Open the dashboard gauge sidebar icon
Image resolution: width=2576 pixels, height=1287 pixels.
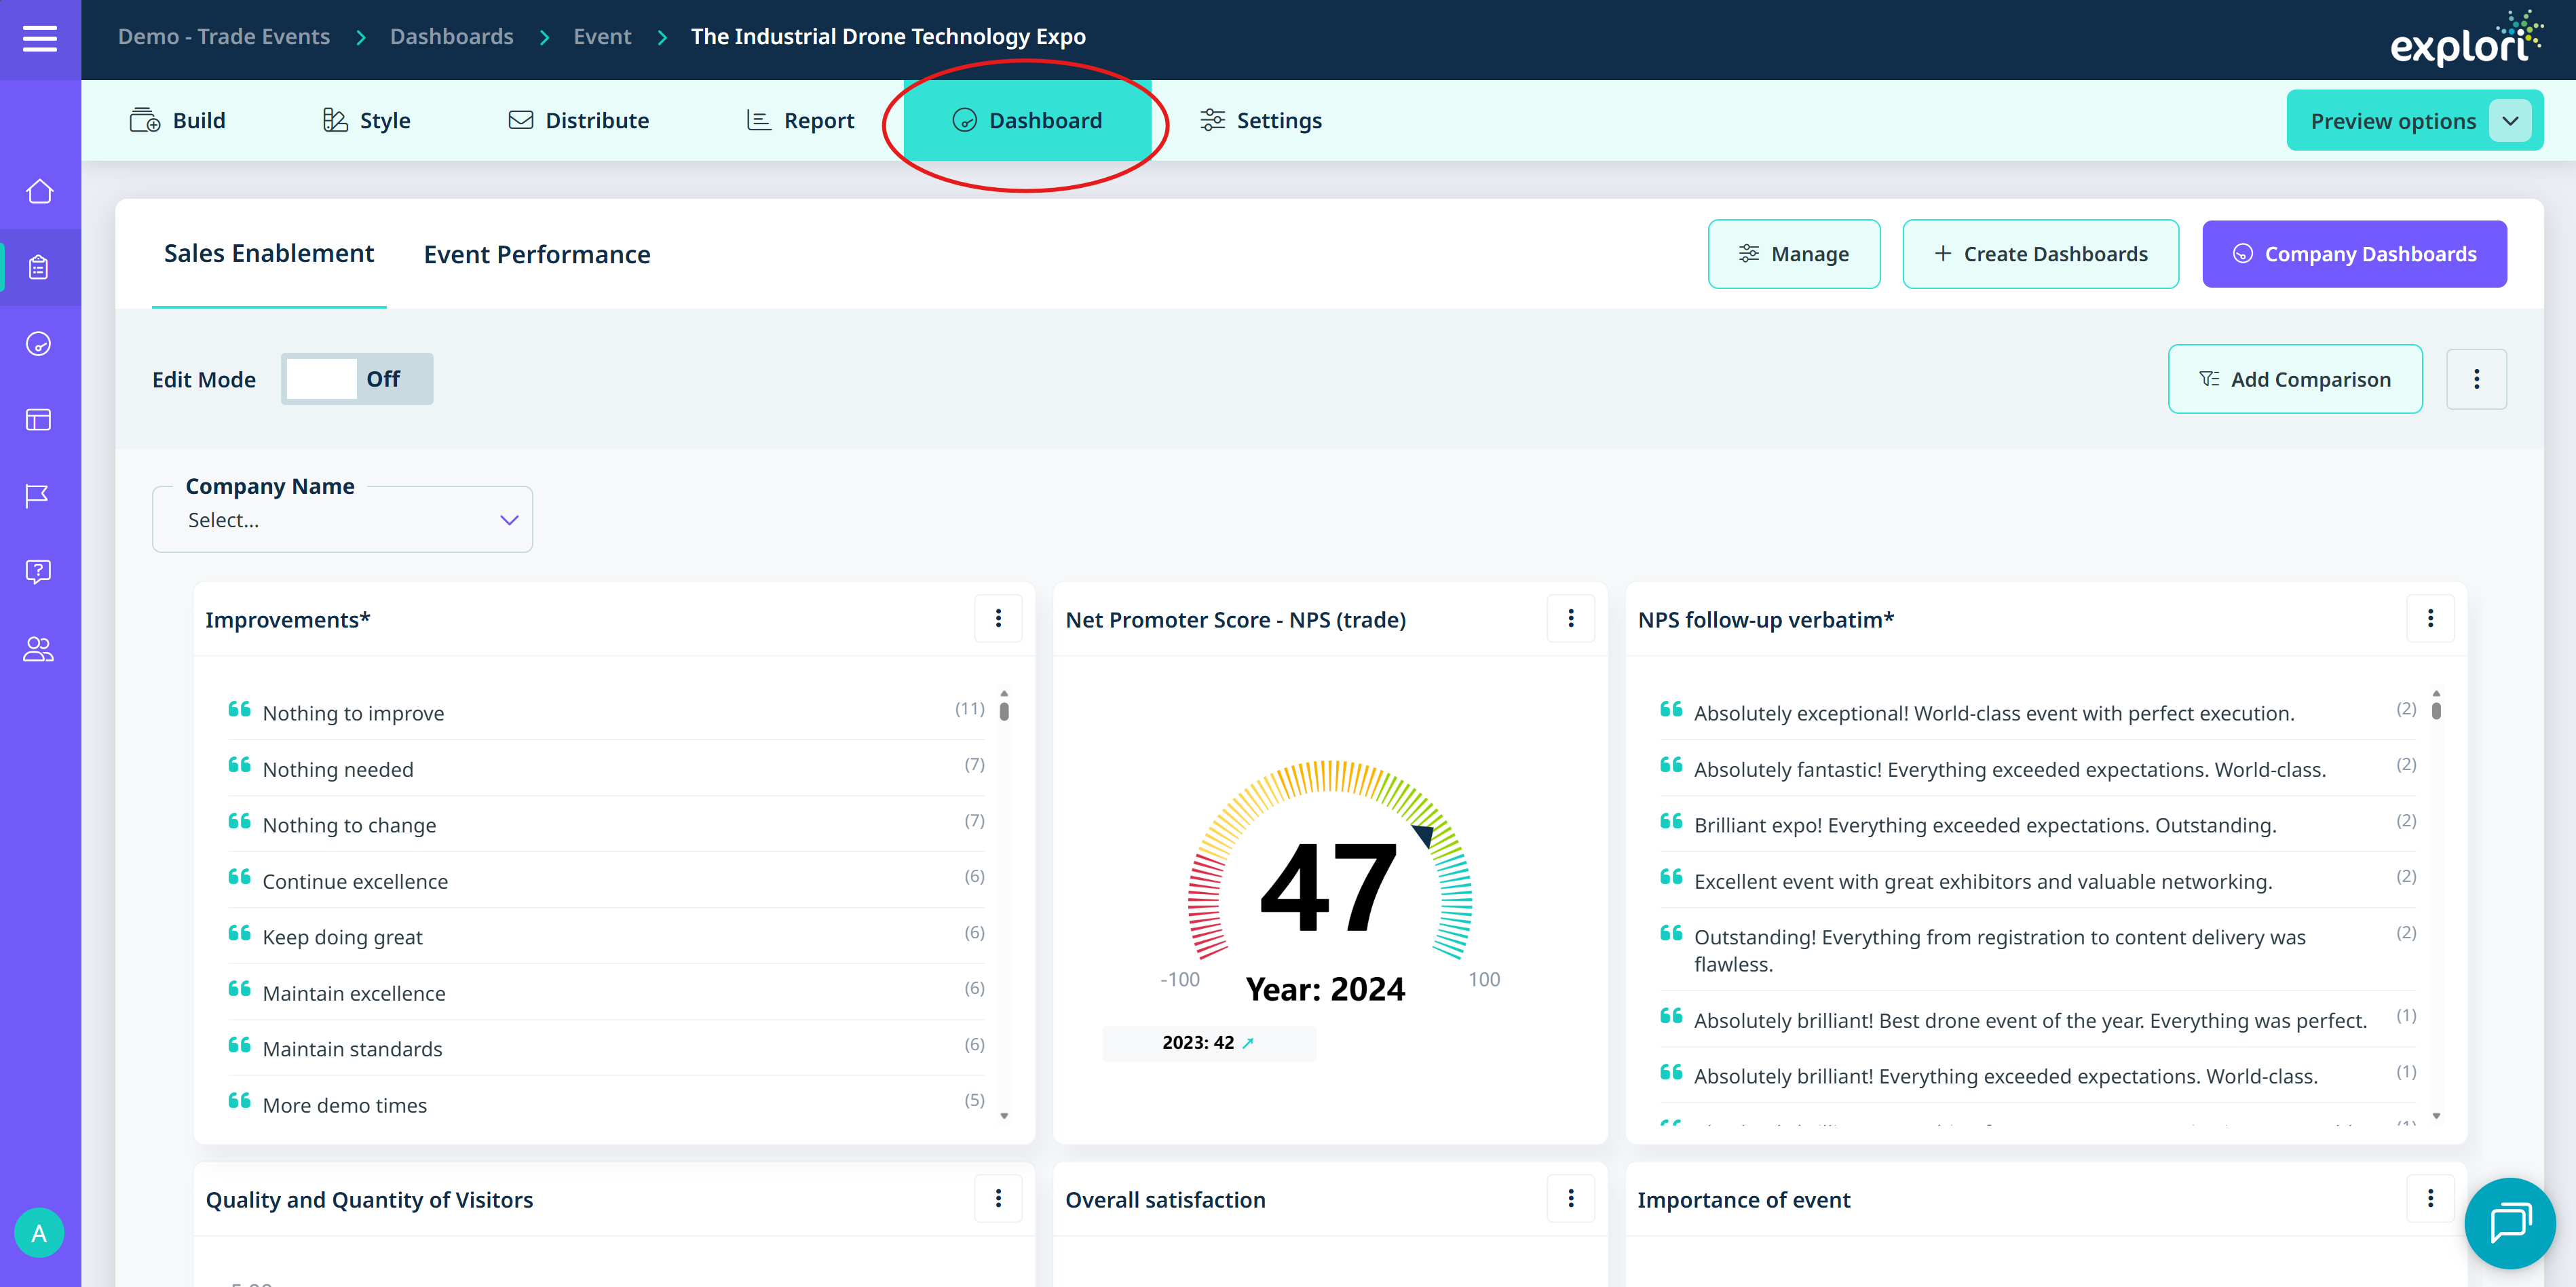pos(39,344)
